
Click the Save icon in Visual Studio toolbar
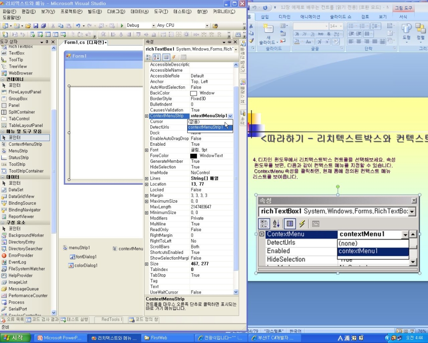click(36, 26)
